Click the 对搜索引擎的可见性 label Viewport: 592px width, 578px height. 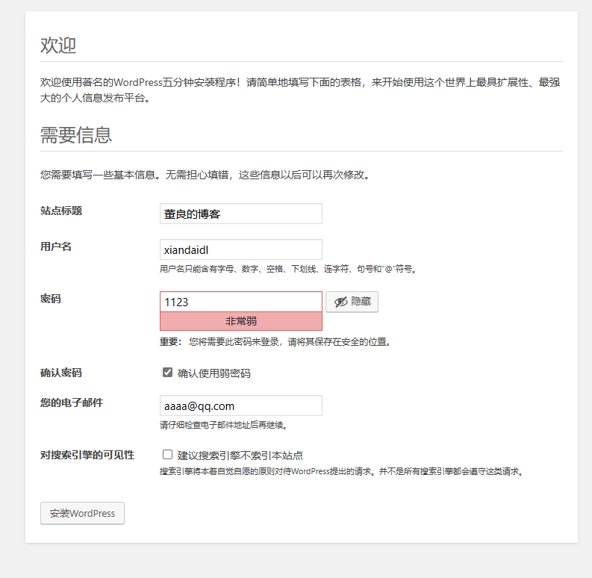(87, 455)
